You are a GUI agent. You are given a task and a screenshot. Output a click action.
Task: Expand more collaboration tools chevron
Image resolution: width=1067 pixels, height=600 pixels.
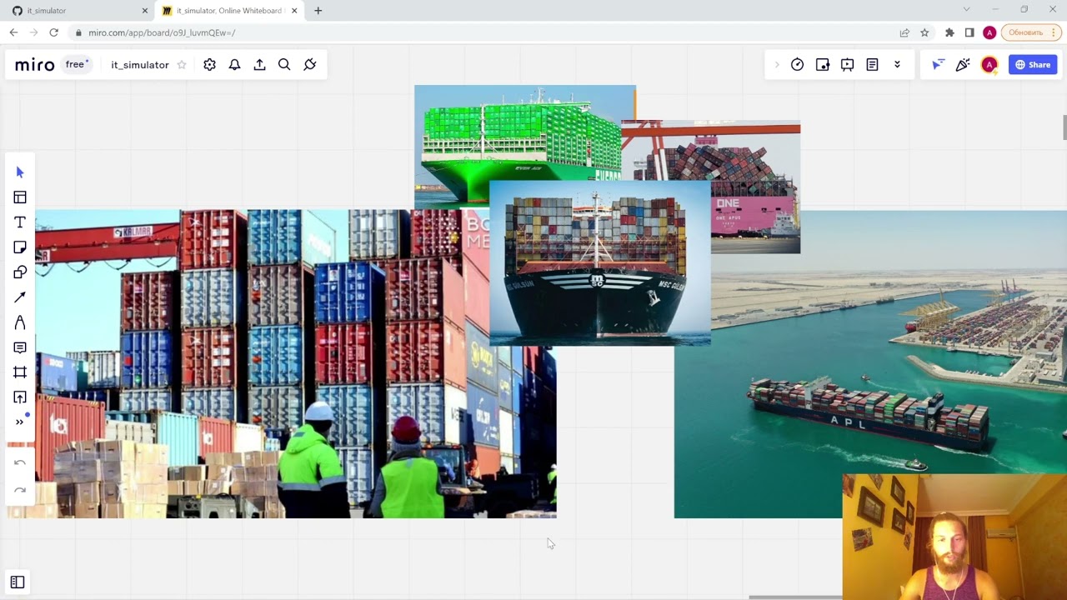click(x=897, y=65)
